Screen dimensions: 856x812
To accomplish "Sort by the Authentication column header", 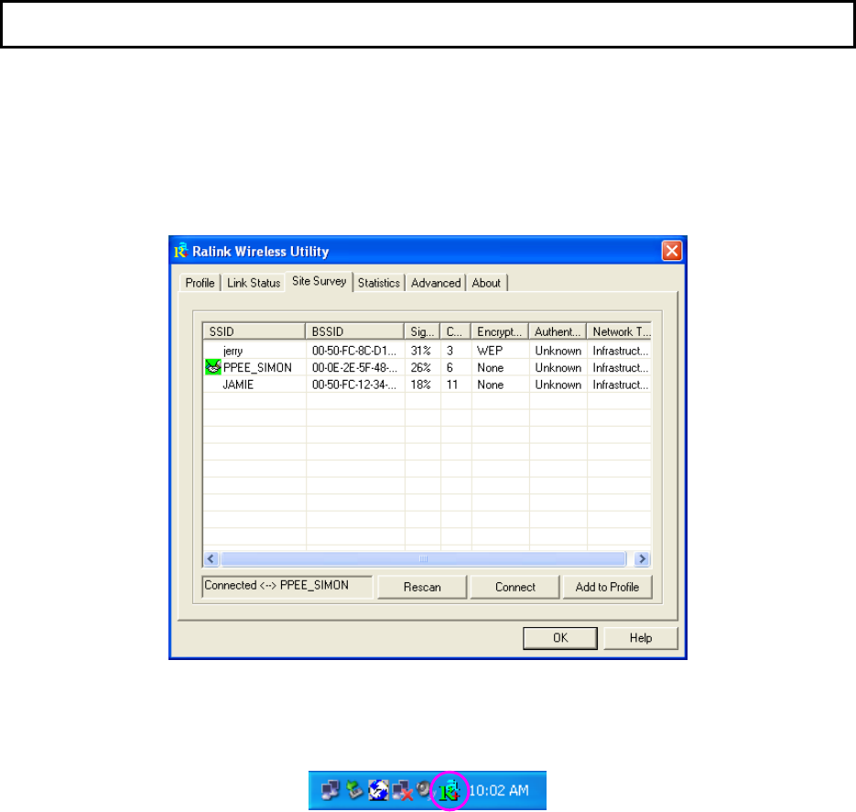I will pos(558,331).
